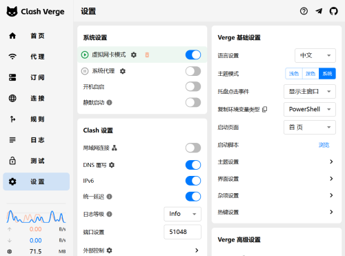Enable the 静默启动 toggle
This screenshot has width=345, height=256.
pos(193,102)
